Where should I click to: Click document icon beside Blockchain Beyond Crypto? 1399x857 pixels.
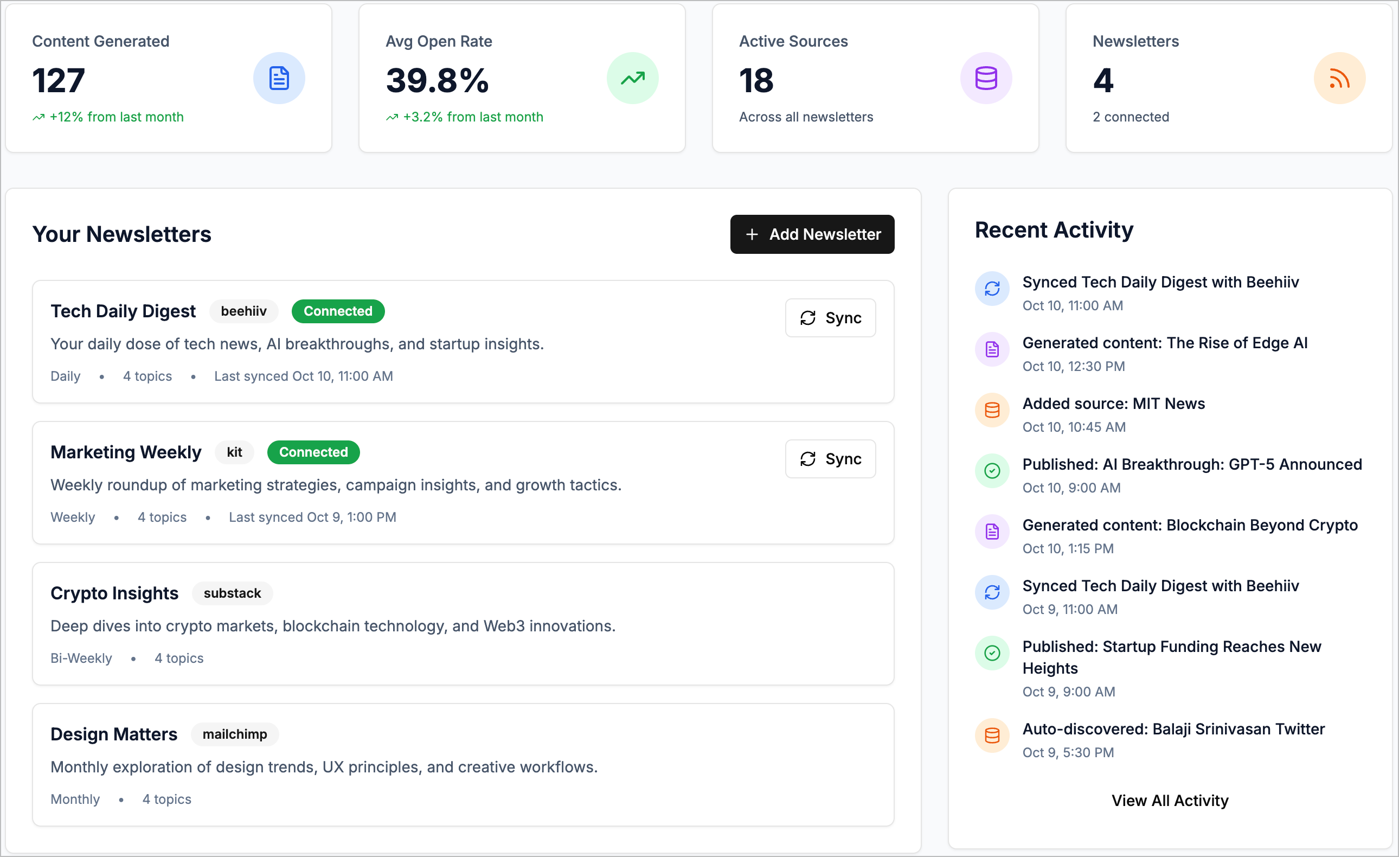pos(992,532)
